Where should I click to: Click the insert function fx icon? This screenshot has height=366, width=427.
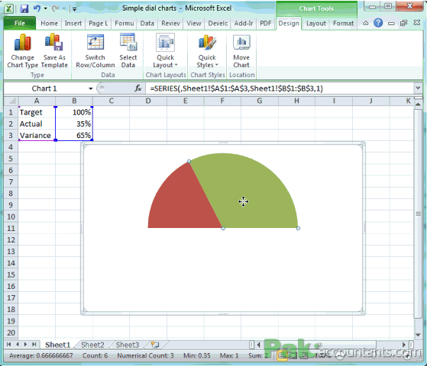138,88
